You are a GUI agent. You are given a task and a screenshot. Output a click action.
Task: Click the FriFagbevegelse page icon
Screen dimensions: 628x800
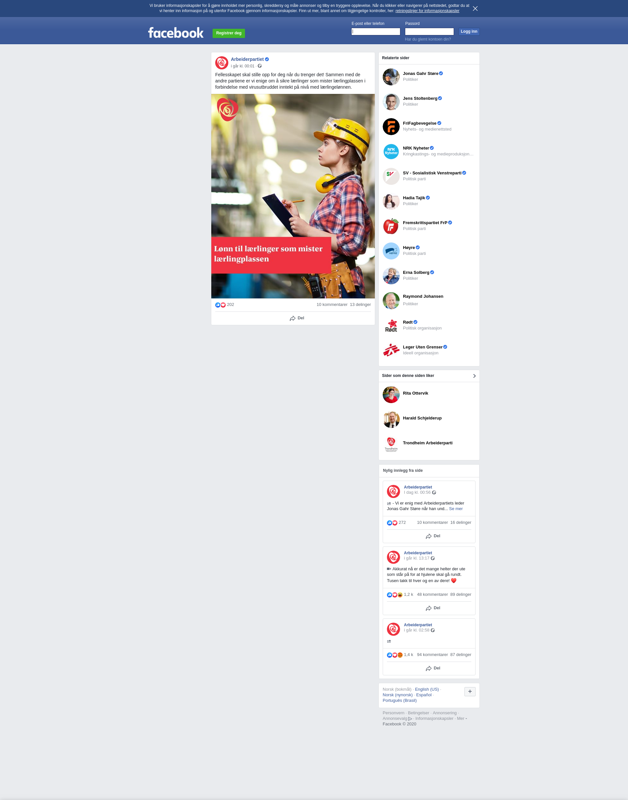[x=391, y=127]
